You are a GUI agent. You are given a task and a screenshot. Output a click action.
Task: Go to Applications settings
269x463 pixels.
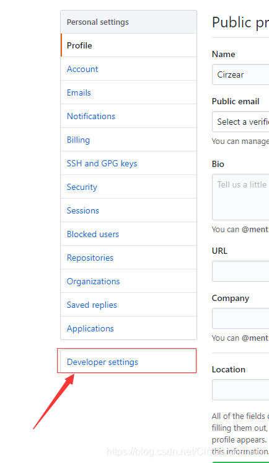128,328
